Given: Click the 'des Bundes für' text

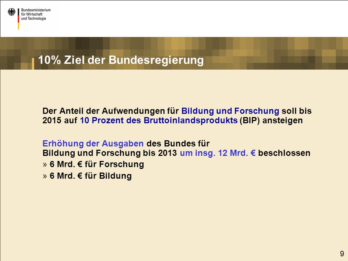Looking at the screenshot, I should (x=178, y=144).
